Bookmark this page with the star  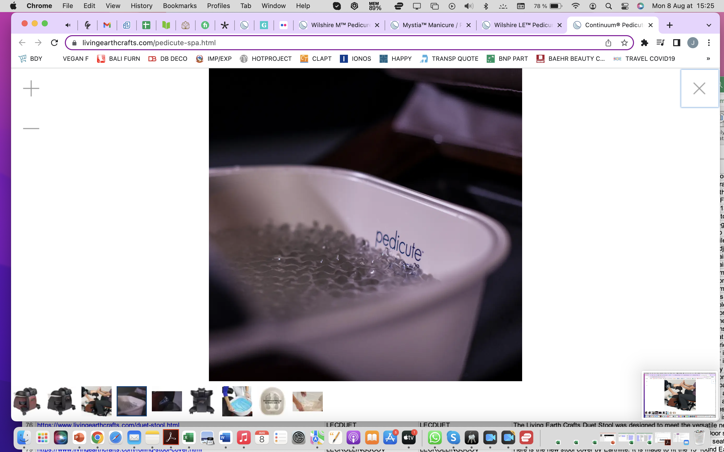tap(624, 43)
